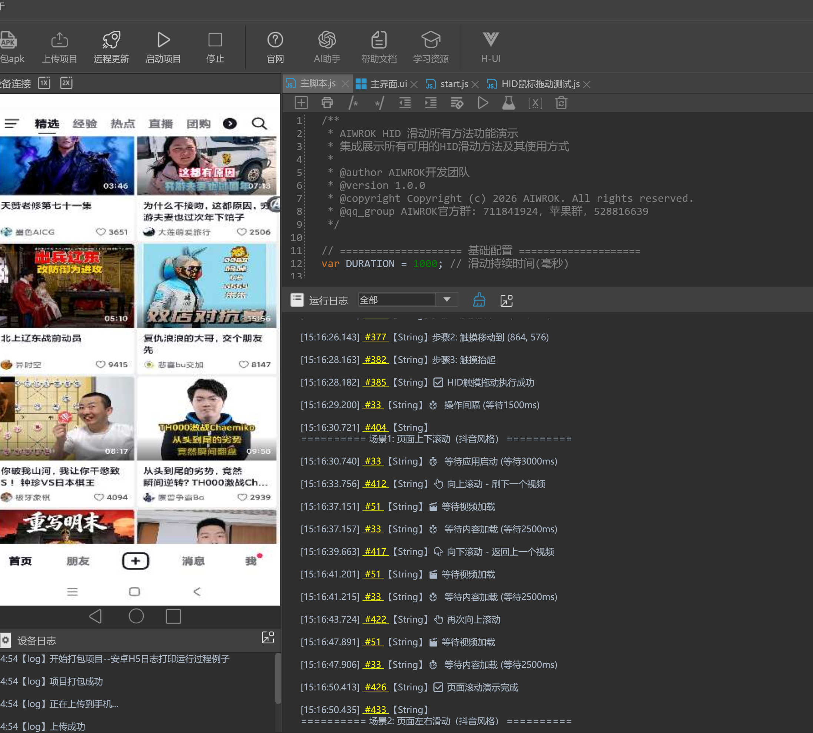Open log source link #385
This screenshot has width=813, height=733.
(375, 382)
